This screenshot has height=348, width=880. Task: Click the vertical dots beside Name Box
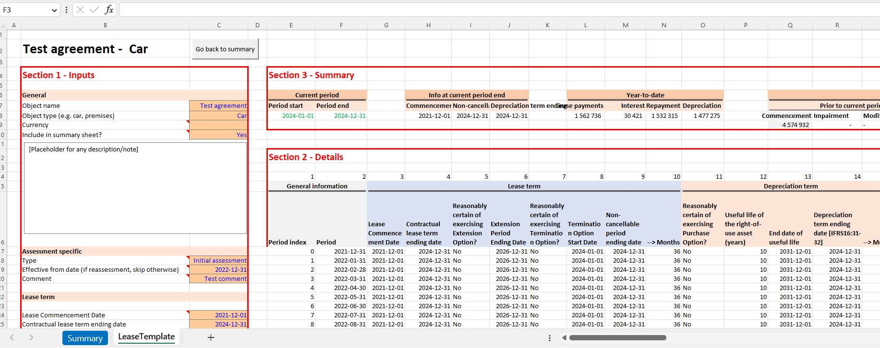[66, 10]
